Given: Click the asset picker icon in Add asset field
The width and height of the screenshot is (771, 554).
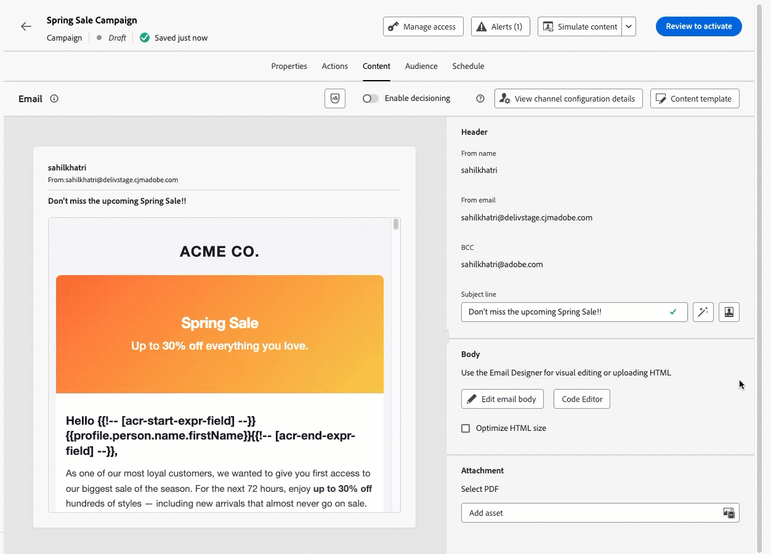Looking at the screenshot, I should [x=729, y=513].
